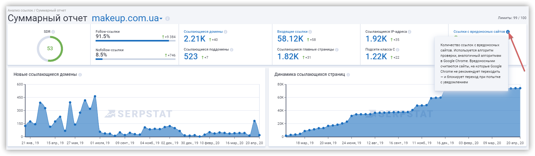Click 24 июня, 19 label in pages chart
Screen dimensions: 535x156
point(351,143)
